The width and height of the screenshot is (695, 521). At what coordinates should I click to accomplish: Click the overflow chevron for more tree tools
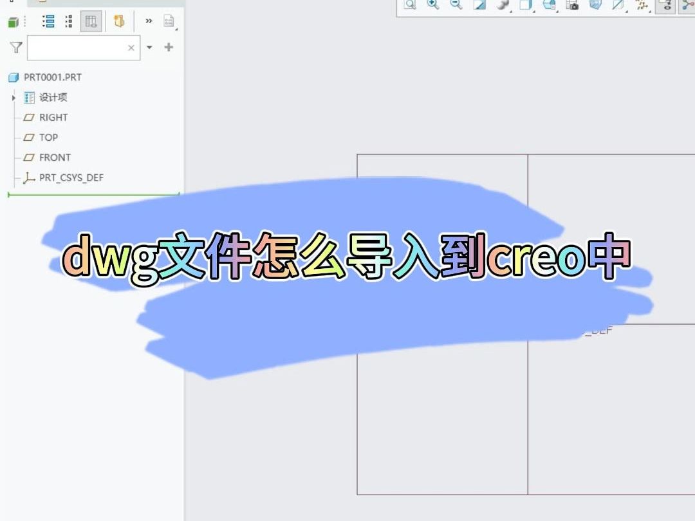pyautogui.click(x=149, y=21)
